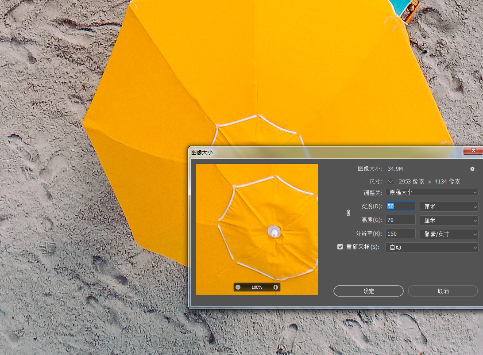Cancel with the 取消 button
Viewport: 483px width, 355px height.
[x=443, y=291]
